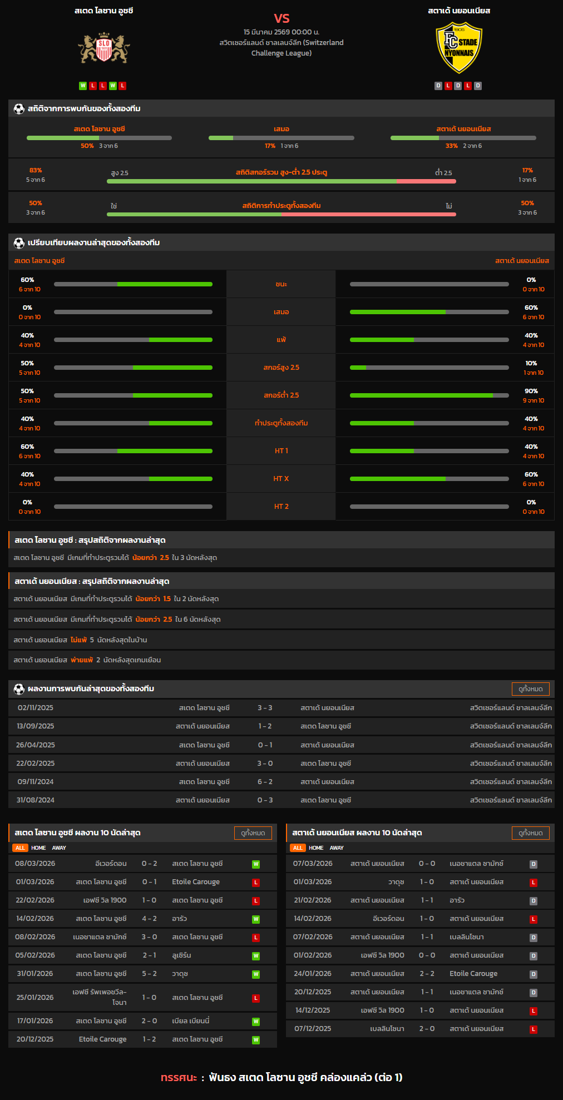563x1100 pixels.
Task: Switch Stade Nyonnais results to AWAY filter
Action: click(x=337, y=848)
